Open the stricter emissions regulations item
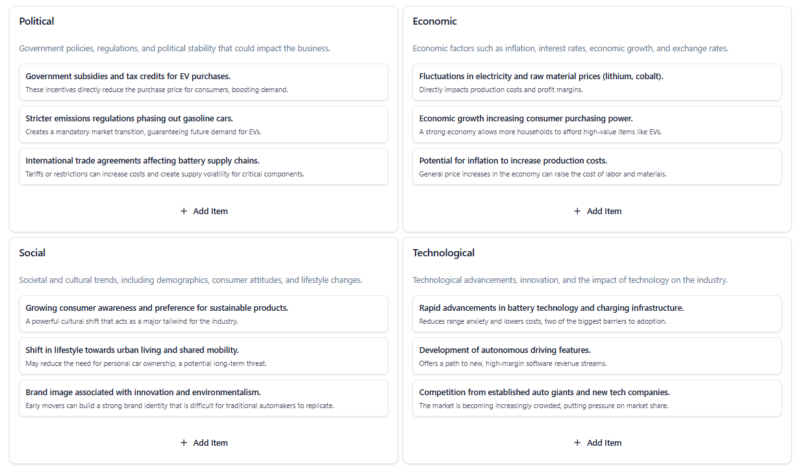Image resolution: width=800 pixels, height=473 pixels. point(203,124)
